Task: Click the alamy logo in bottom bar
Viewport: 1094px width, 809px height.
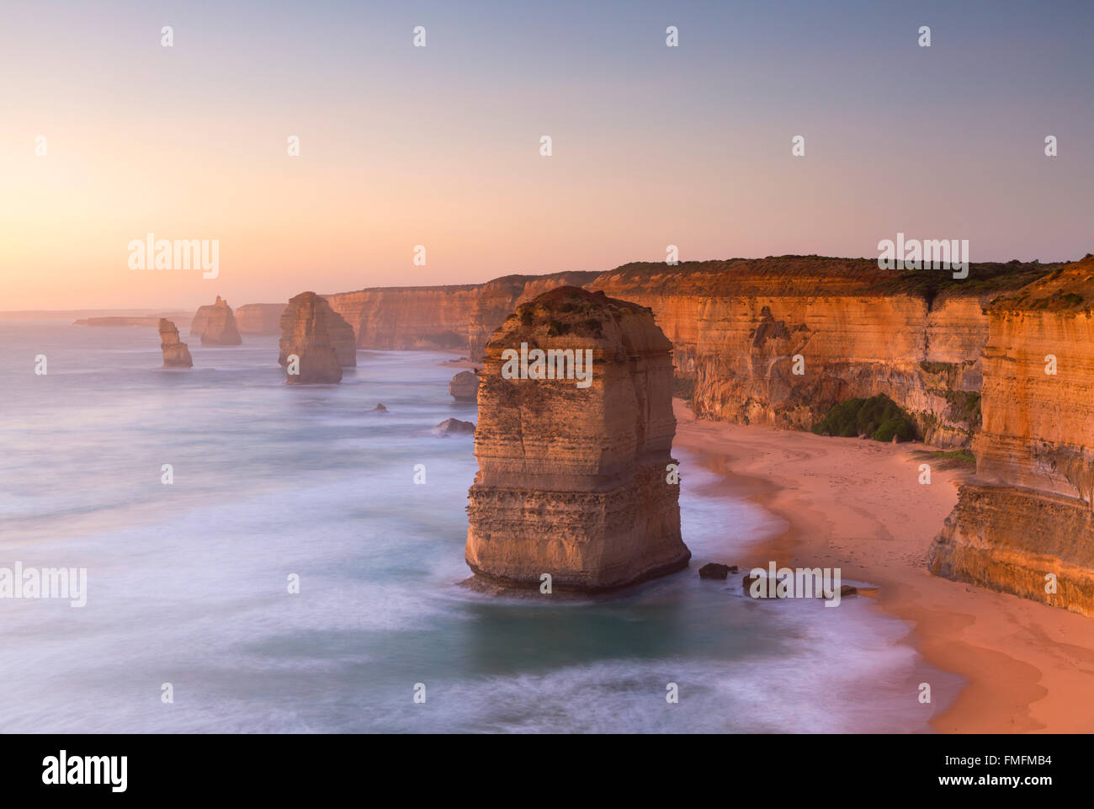Action: [84, 771]
